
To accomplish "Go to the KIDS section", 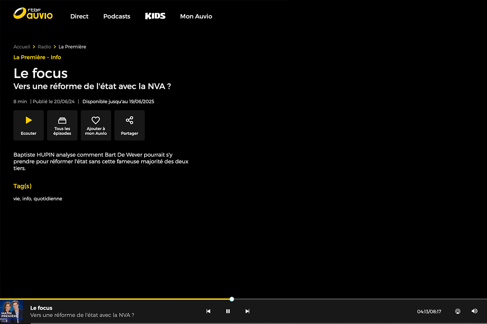I will [155, 16].
